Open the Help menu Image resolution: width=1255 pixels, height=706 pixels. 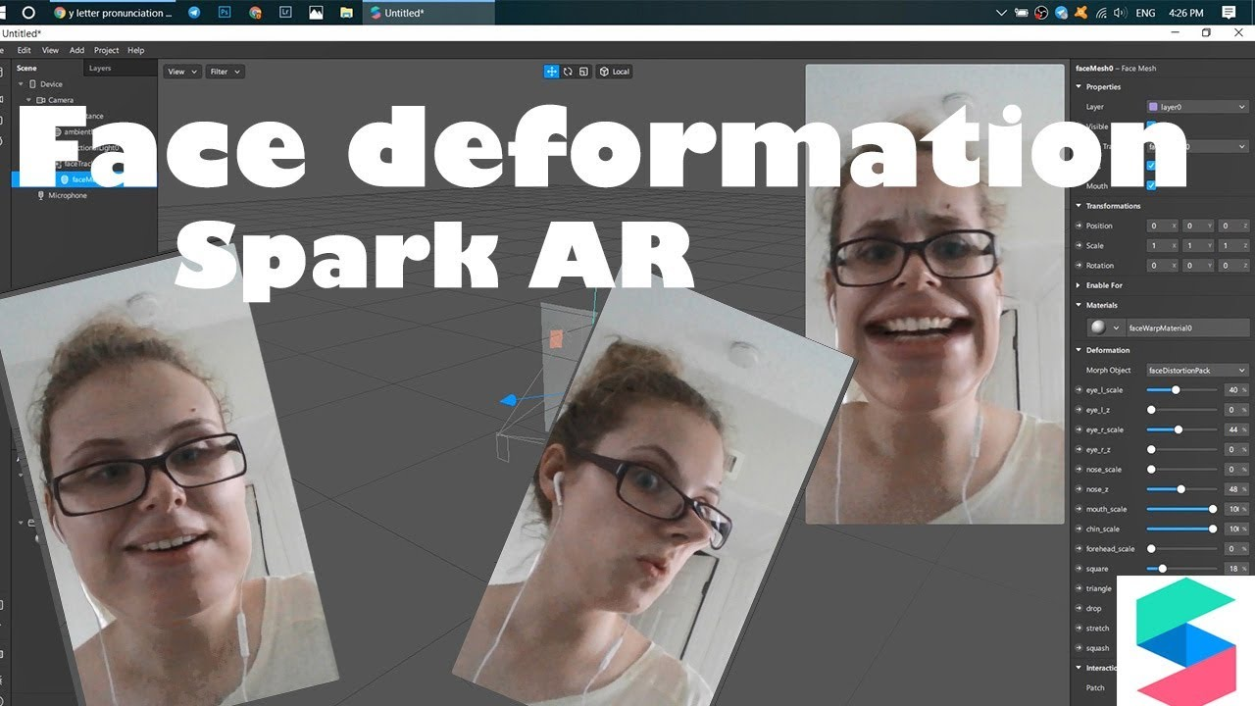(x=136, y=50)
